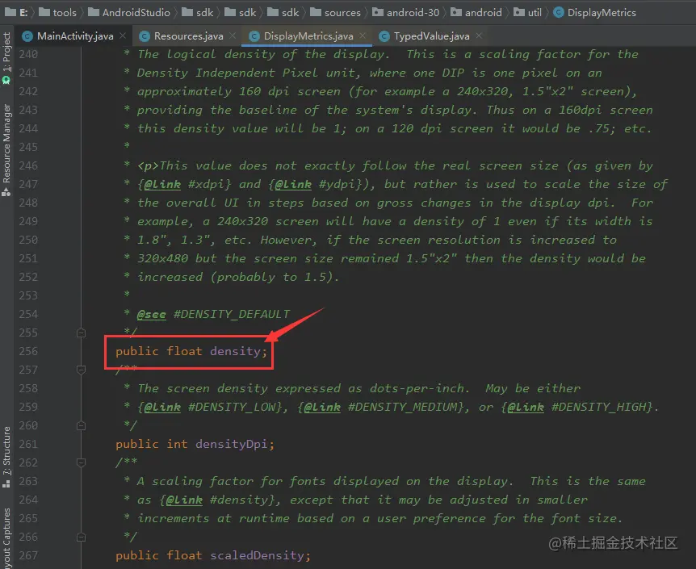Click line number 267 in the gutter
The image size is (696, 569).
point(28,556)
